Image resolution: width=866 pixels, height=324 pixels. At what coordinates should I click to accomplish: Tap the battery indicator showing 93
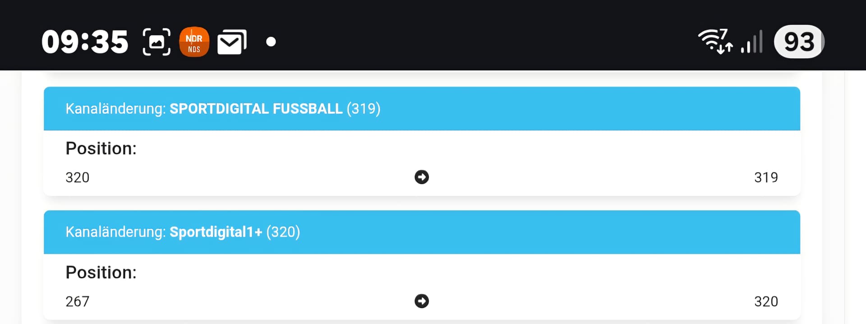tap(799, 41)
